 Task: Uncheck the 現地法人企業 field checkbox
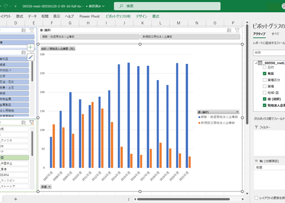tap(265, 105)
